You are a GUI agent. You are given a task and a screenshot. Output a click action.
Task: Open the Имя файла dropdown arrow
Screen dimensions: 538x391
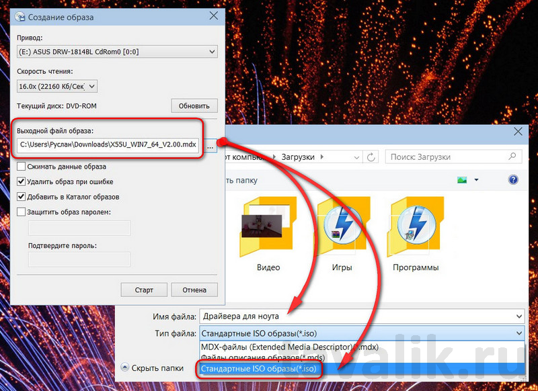pos(519,316)
